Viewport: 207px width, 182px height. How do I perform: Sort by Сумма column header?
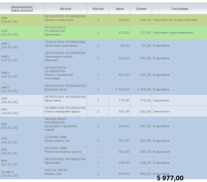[141, 9]
